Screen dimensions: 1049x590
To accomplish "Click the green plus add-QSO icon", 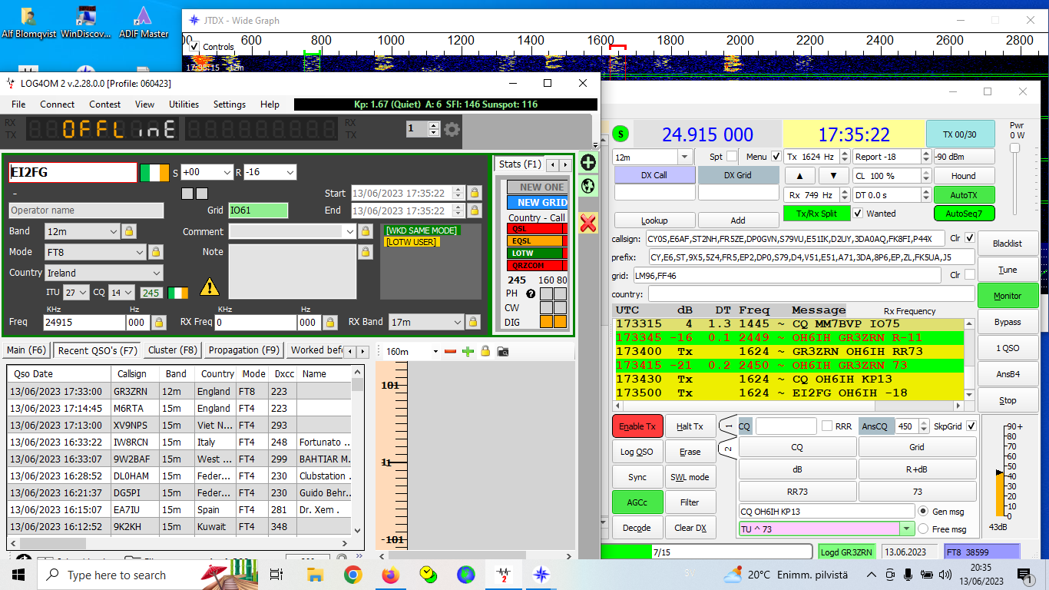I will click(588, 163).
